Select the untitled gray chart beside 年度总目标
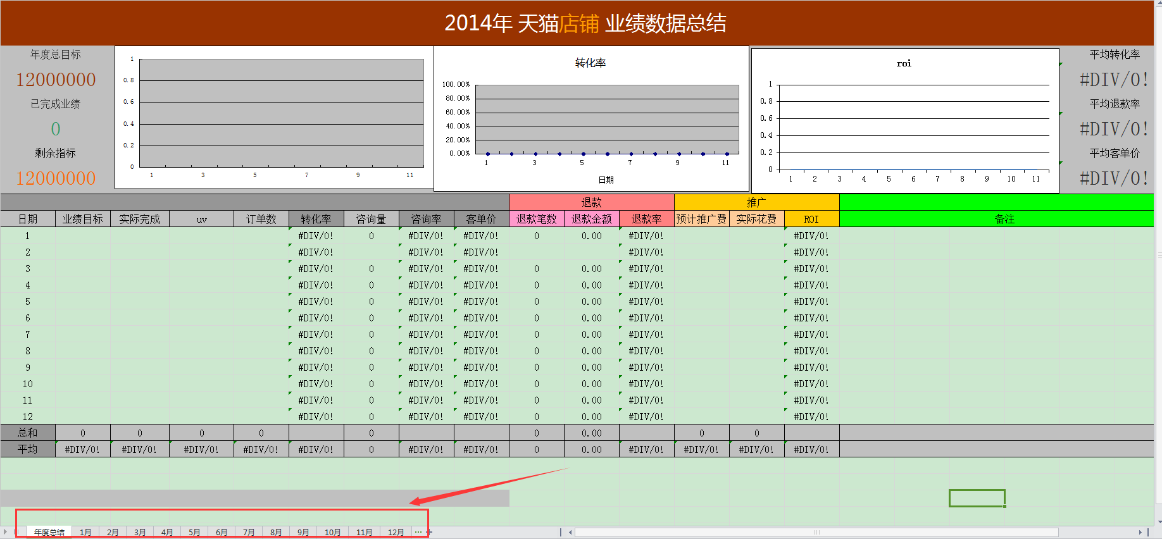The image size is (1162, 539). coord(274,117)
